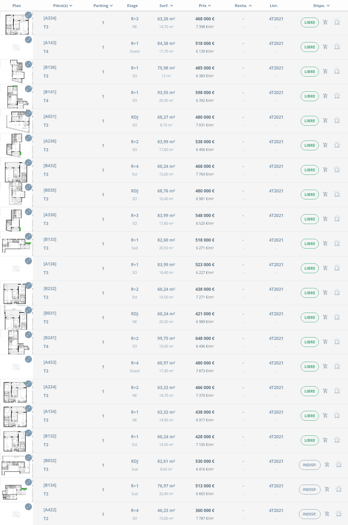The image size is (348, 525).
Task: Add lot B141 to cart
Action: 325,96
